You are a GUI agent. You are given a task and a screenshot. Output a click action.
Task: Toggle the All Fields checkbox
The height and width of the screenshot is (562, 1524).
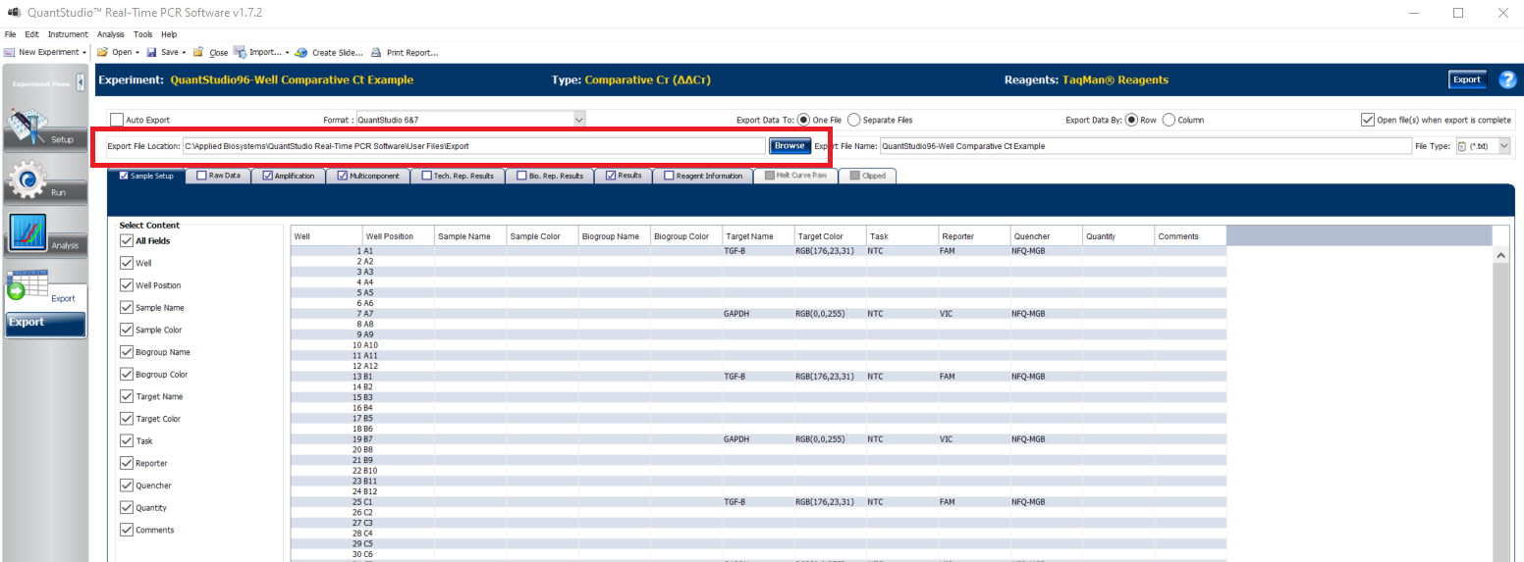point(126,240)
